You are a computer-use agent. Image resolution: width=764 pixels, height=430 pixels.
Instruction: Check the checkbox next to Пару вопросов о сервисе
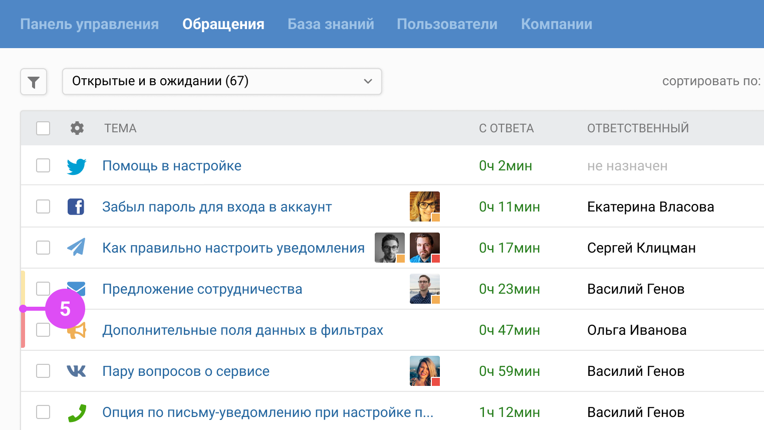point(43,371)
